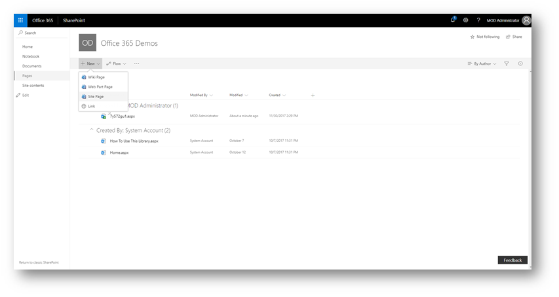Open the Modified column dropdown
Screen dimensions: 559x297
(x=239, y=95)
